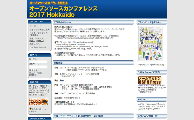Open 懇親会（調整中） menu item
This screenshot has width=194, height=120.
[x=37, y=41]
